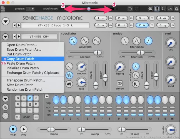Click the lever icon in top bar

click(163, 9)
